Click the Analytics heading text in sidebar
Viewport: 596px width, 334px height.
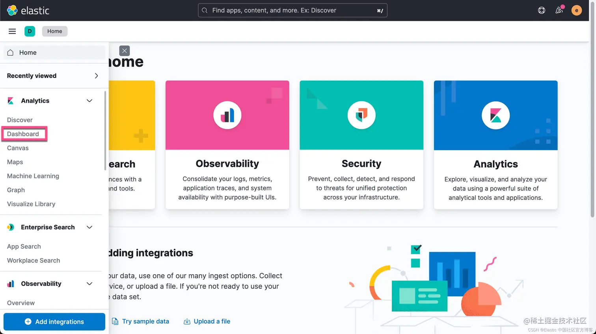pyautogui.click(x=35, y=101)
